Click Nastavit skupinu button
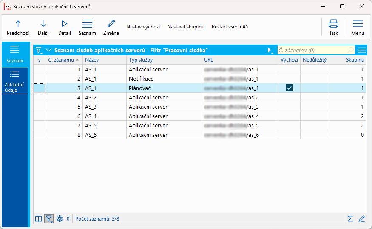 coord(185,27)
